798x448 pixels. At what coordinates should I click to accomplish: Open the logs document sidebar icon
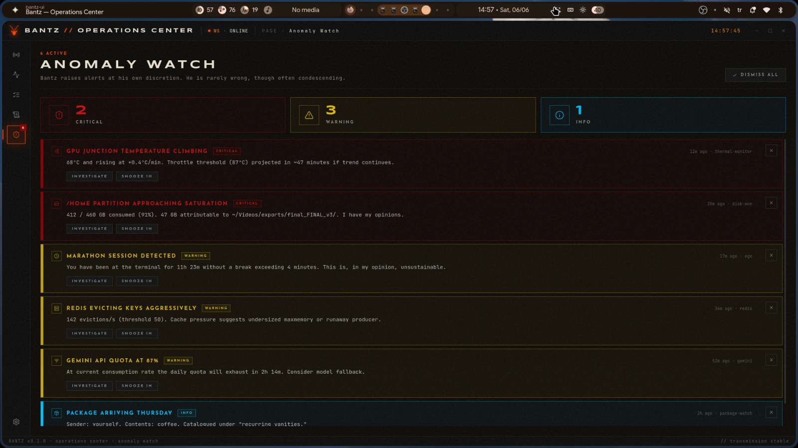coord(16,115)
